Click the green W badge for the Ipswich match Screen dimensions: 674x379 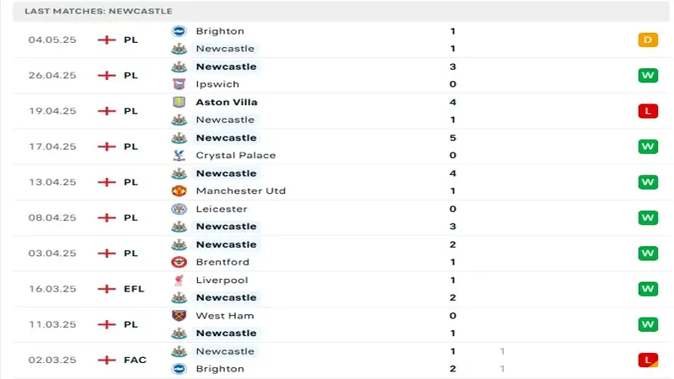[647, 76]
